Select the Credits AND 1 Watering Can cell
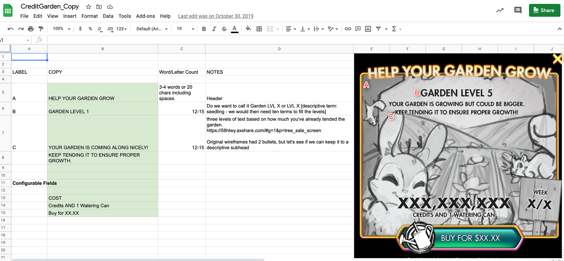The width and height of the screenshot is (564, 261). (103, 206)
